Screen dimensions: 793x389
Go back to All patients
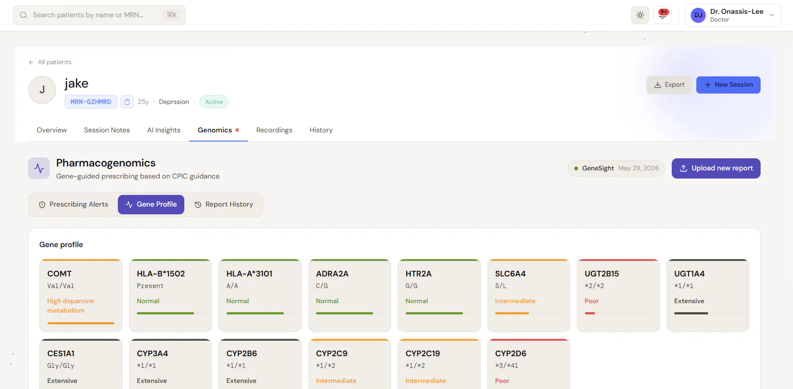[x=50, y=62]
